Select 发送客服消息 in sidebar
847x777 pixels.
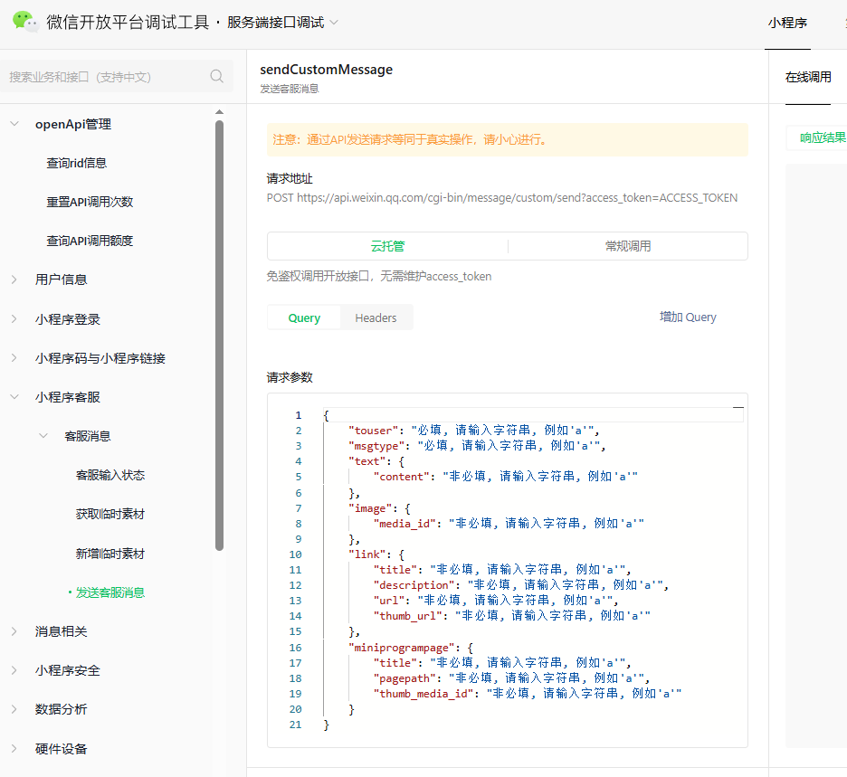coord(110,592)
